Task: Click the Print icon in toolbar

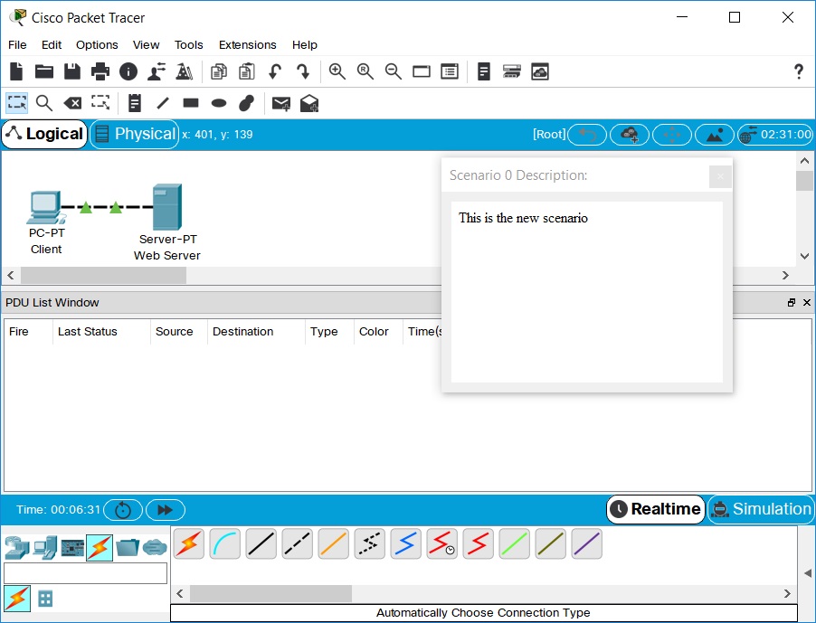Action: (100, 71)
